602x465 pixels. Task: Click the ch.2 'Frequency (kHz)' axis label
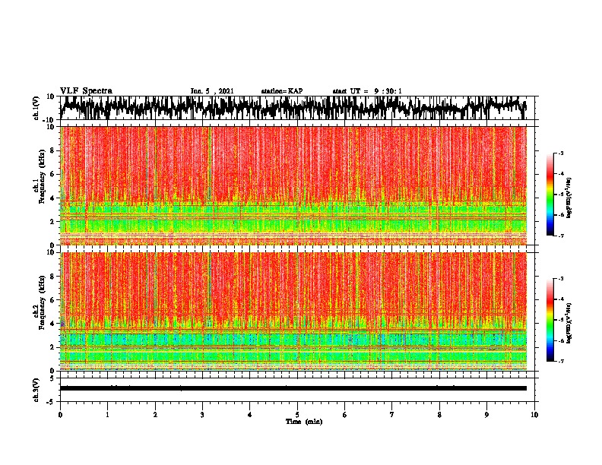42,302
